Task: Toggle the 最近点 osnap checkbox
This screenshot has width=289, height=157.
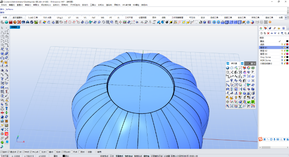Action: coord(9,152)
